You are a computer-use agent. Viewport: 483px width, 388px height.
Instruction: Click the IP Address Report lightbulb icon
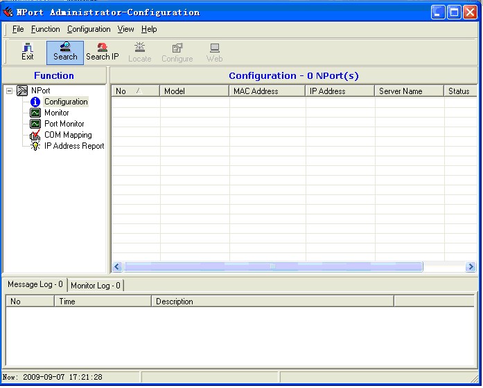click(x=35, y=146)
